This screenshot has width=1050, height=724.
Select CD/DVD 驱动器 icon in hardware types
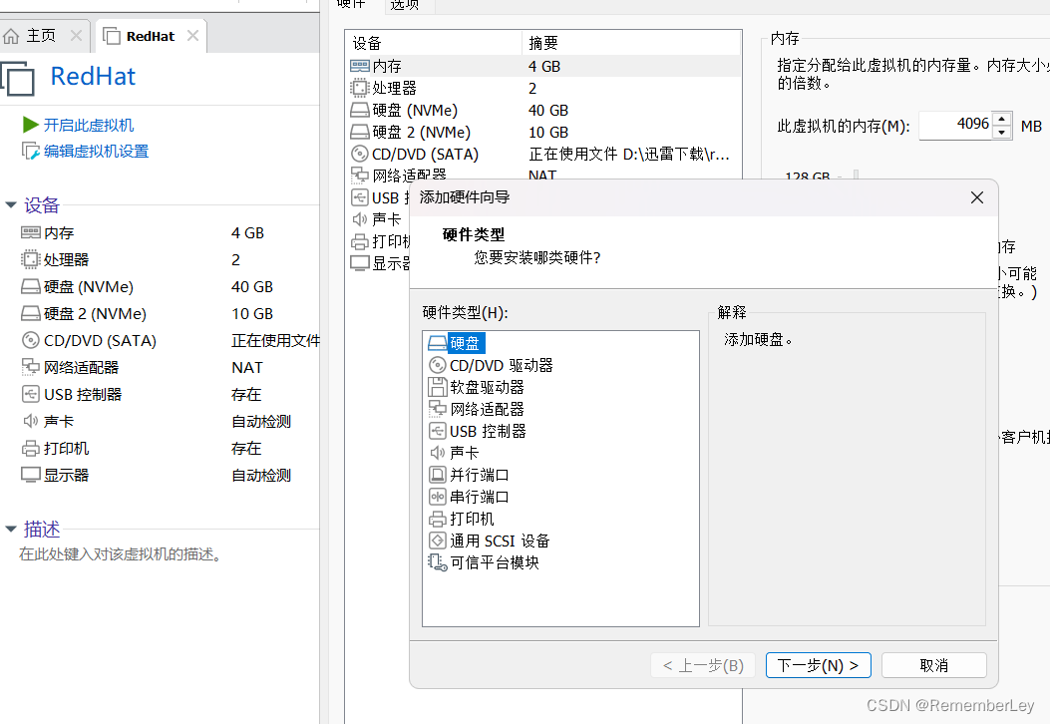coord(438,365)
